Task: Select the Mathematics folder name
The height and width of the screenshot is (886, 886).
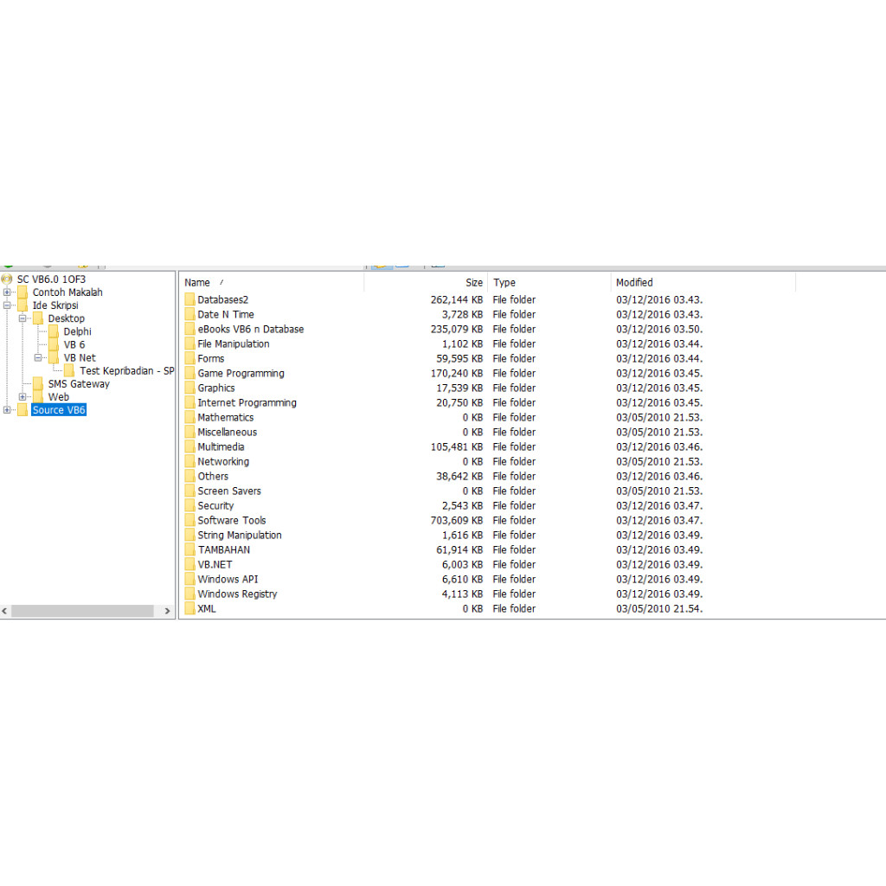Action: 226,417
